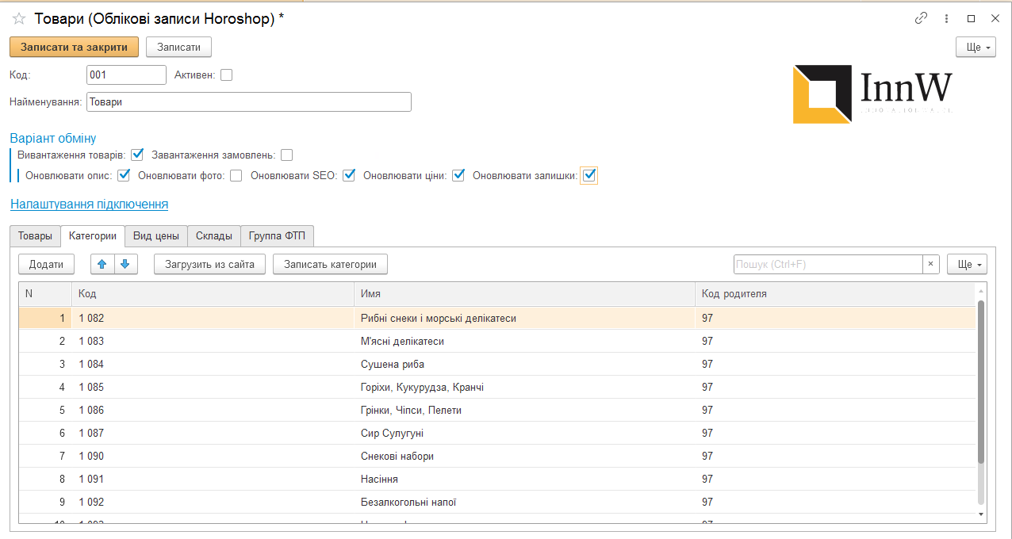Open the table Ще dropdown beside search
This screenshot has width=1012, height=539.
[x=967, y=264]
